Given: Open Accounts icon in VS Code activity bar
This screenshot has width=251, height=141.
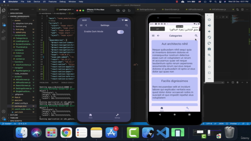Looking at the screenshot, I should [4, 111].
